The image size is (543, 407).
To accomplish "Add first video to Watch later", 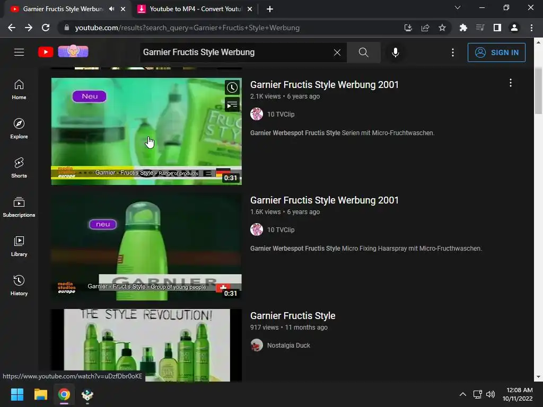I will [x=232, y=87].
